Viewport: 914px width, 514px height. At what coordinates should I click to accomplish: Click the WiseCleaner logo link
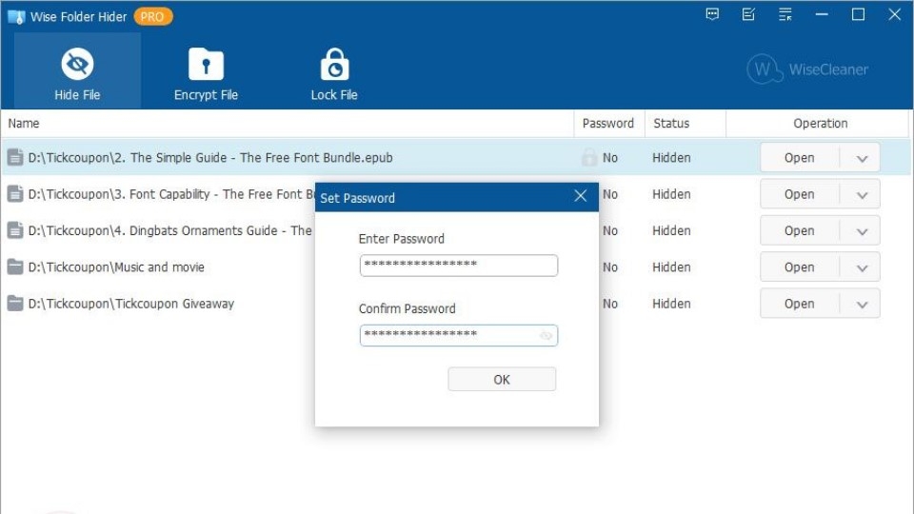807,69
